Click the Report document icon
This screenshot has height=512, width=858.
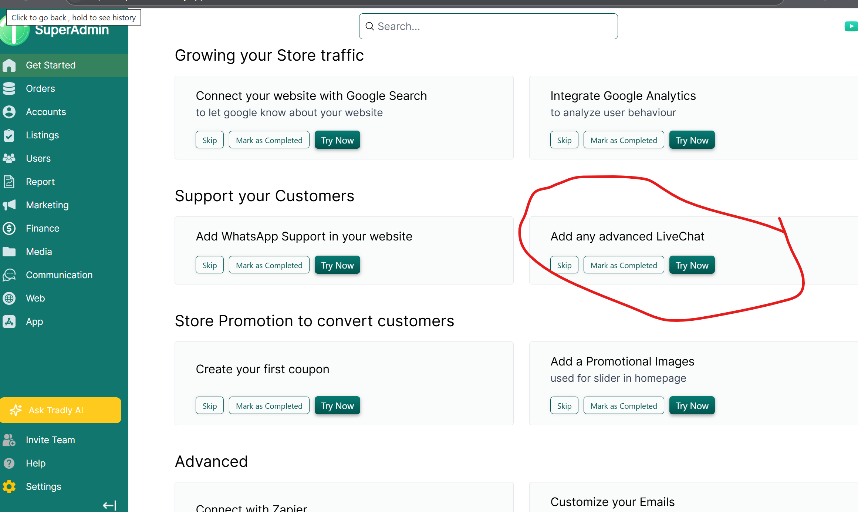click(9, 182)
